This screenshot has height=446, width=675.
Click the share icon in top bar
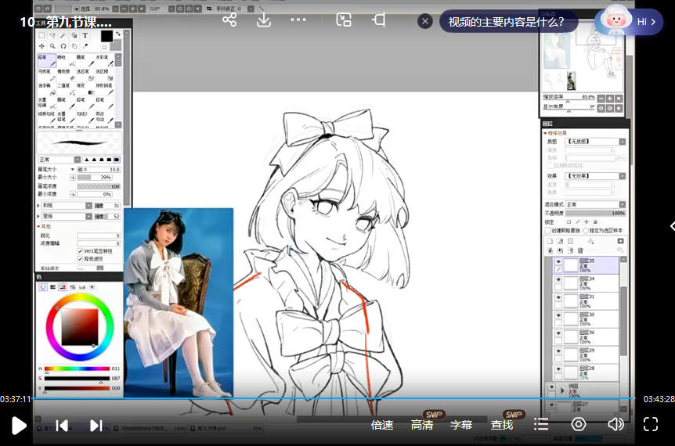229,20
